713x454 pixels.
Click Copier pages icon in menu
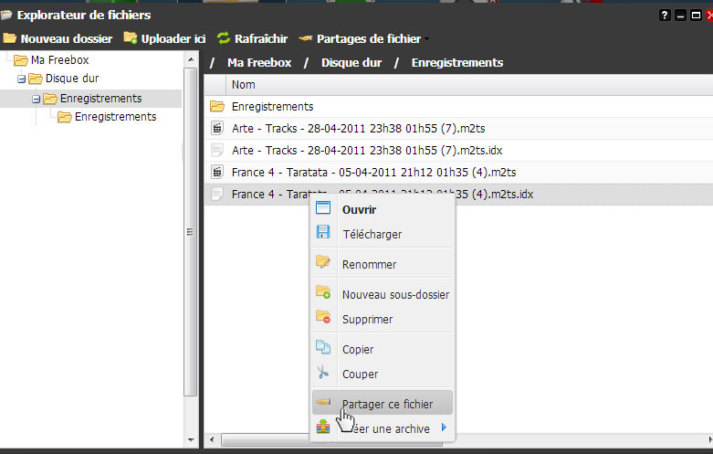[x=323, y=347]
